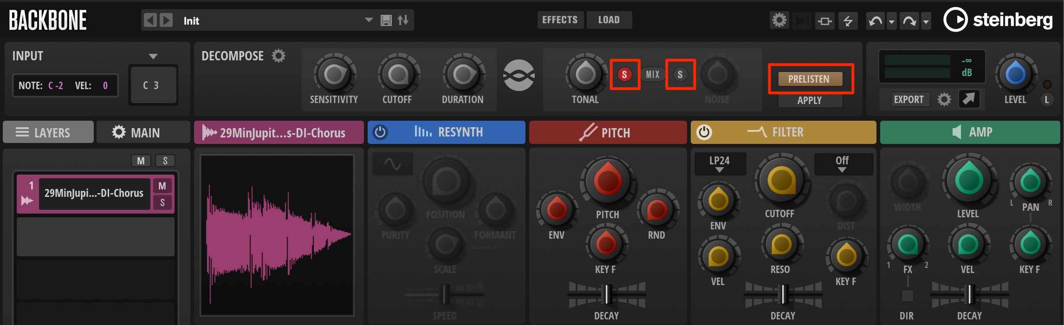Click the DIR output button in the Amp section

tap(907, 296)
